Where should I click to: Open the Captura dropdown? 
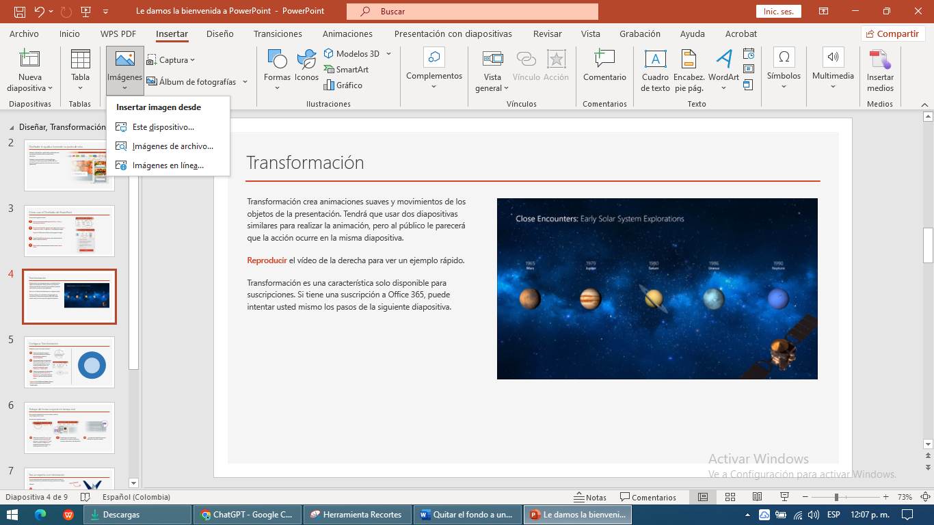click(171, 60)
